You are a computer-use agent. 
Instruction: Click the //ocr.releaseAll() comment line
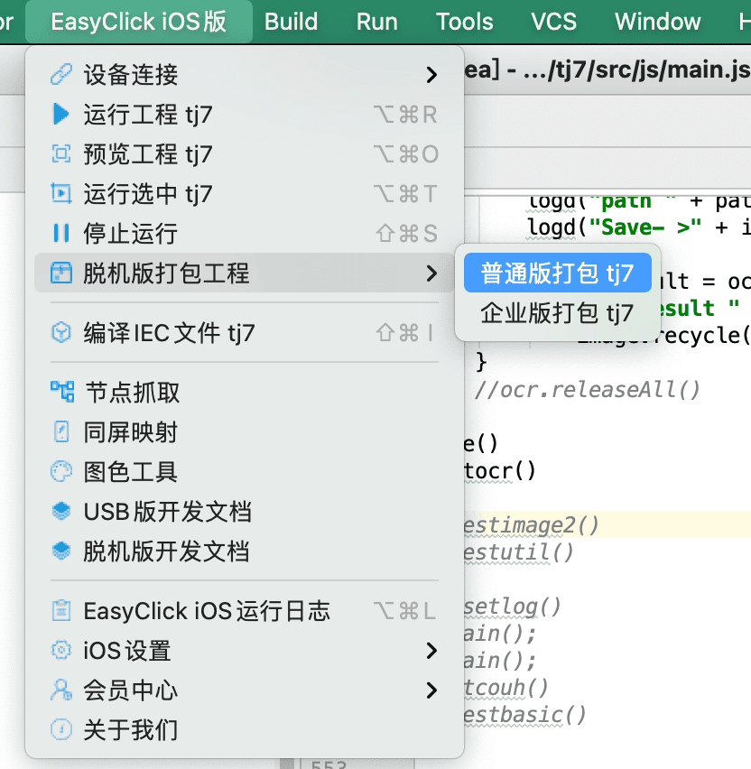(x=587, y=390)
